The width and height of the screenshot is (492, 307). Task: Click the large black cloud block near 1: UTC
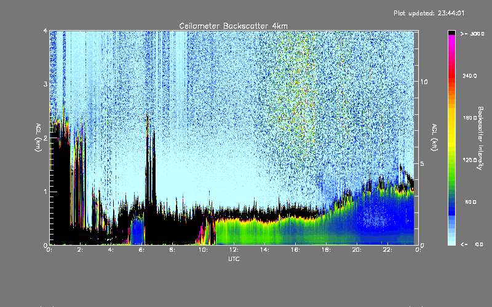click(x=60, y=182)
